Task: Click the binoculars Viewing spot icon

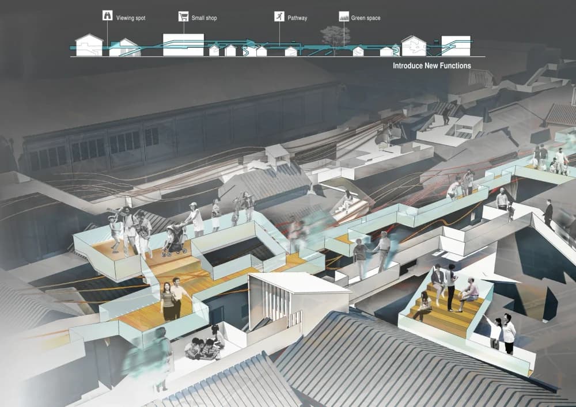Action: coord(107,16)
